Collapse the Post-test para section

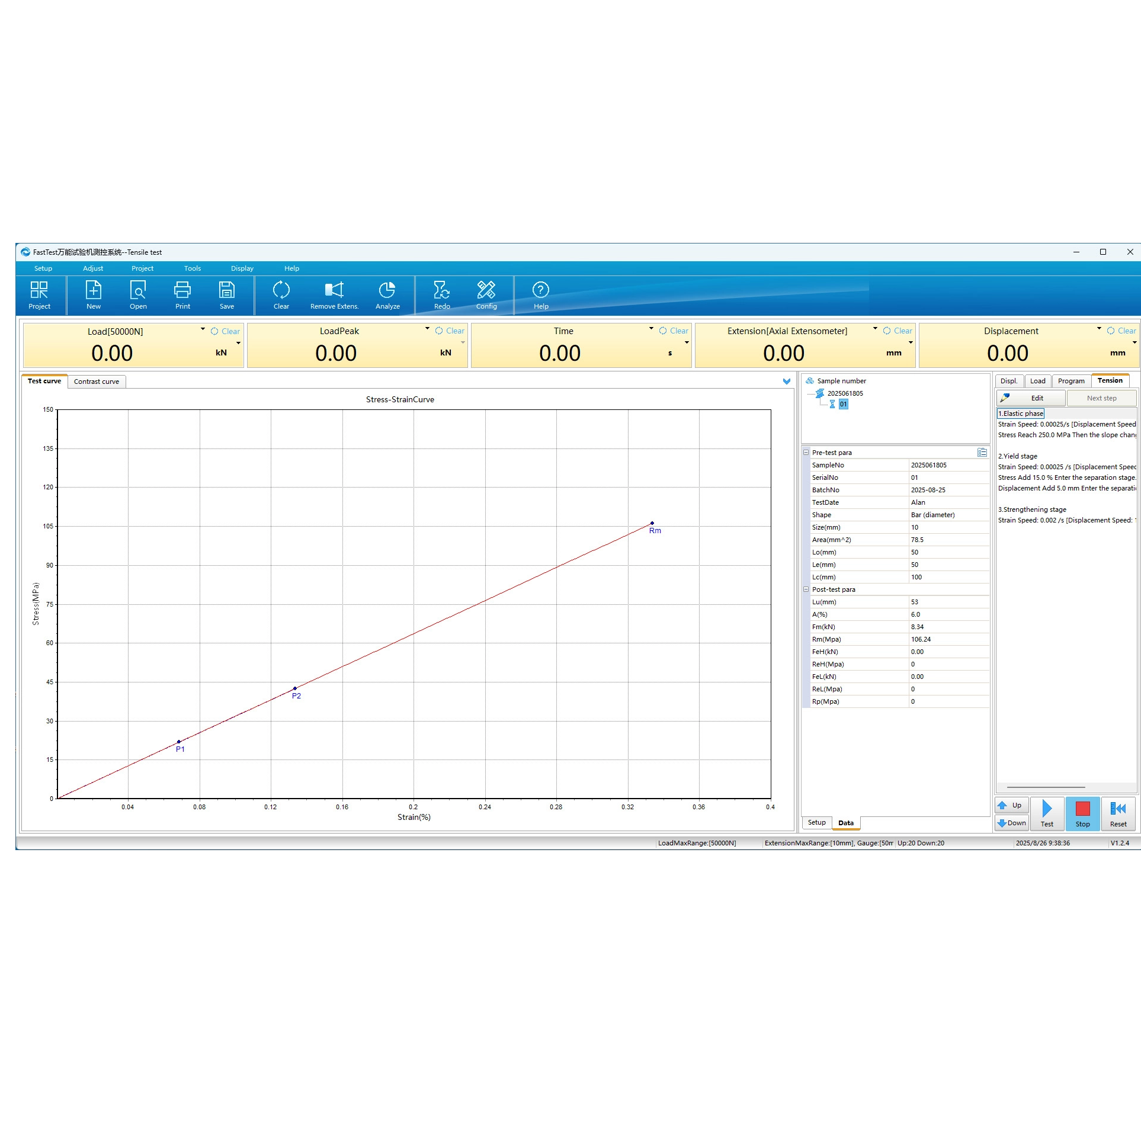coord(806,589)
